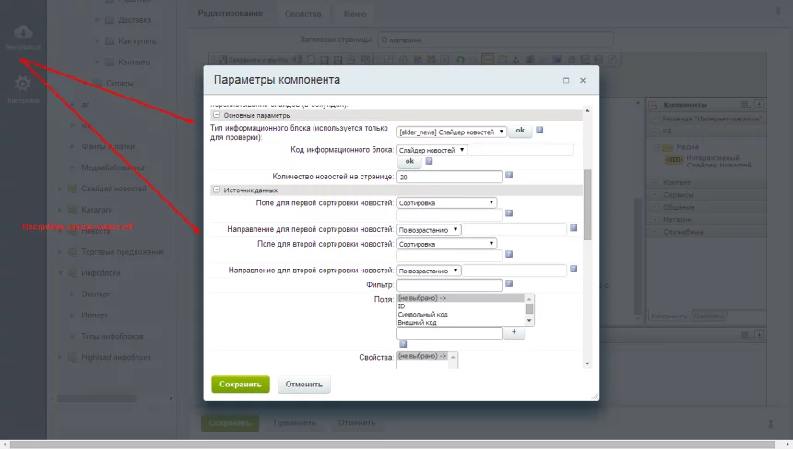The height and width of the screenshot is (449, 793).
Task: Maximize the Параметры компонента dialog
Action: coord(566,81)
